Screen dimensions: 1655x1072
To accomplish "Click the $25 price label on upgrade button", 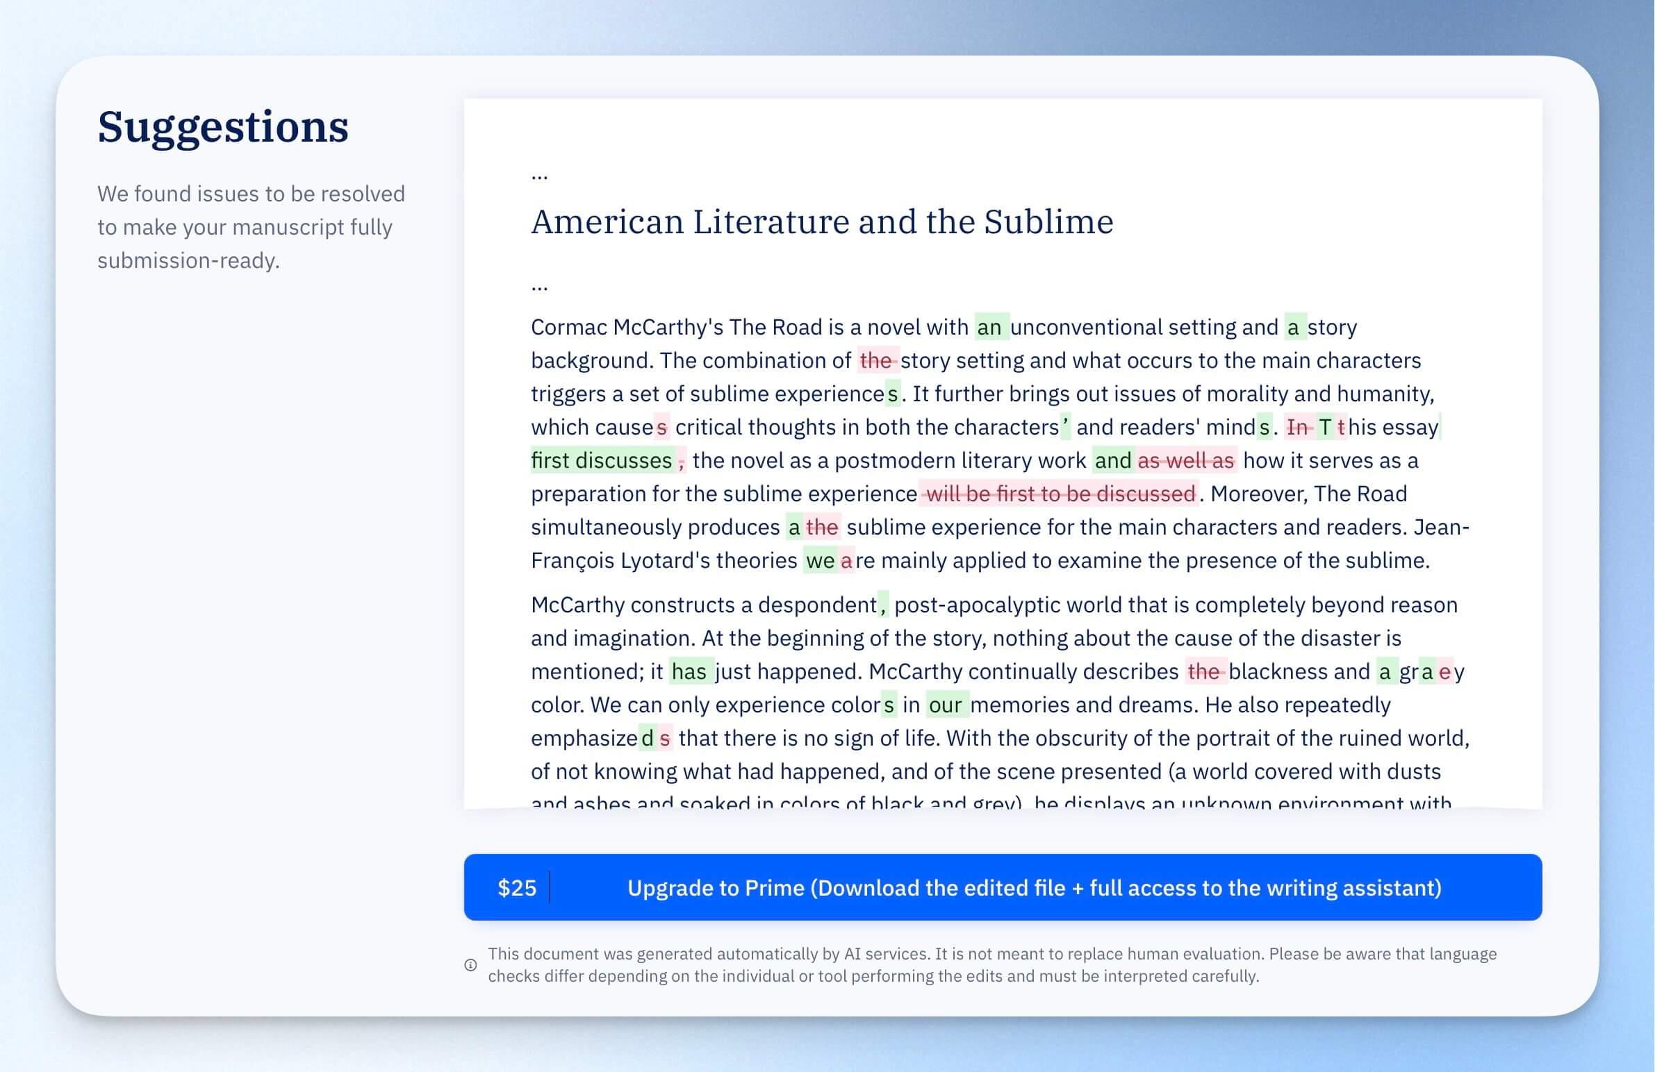I will pos(517,888).
